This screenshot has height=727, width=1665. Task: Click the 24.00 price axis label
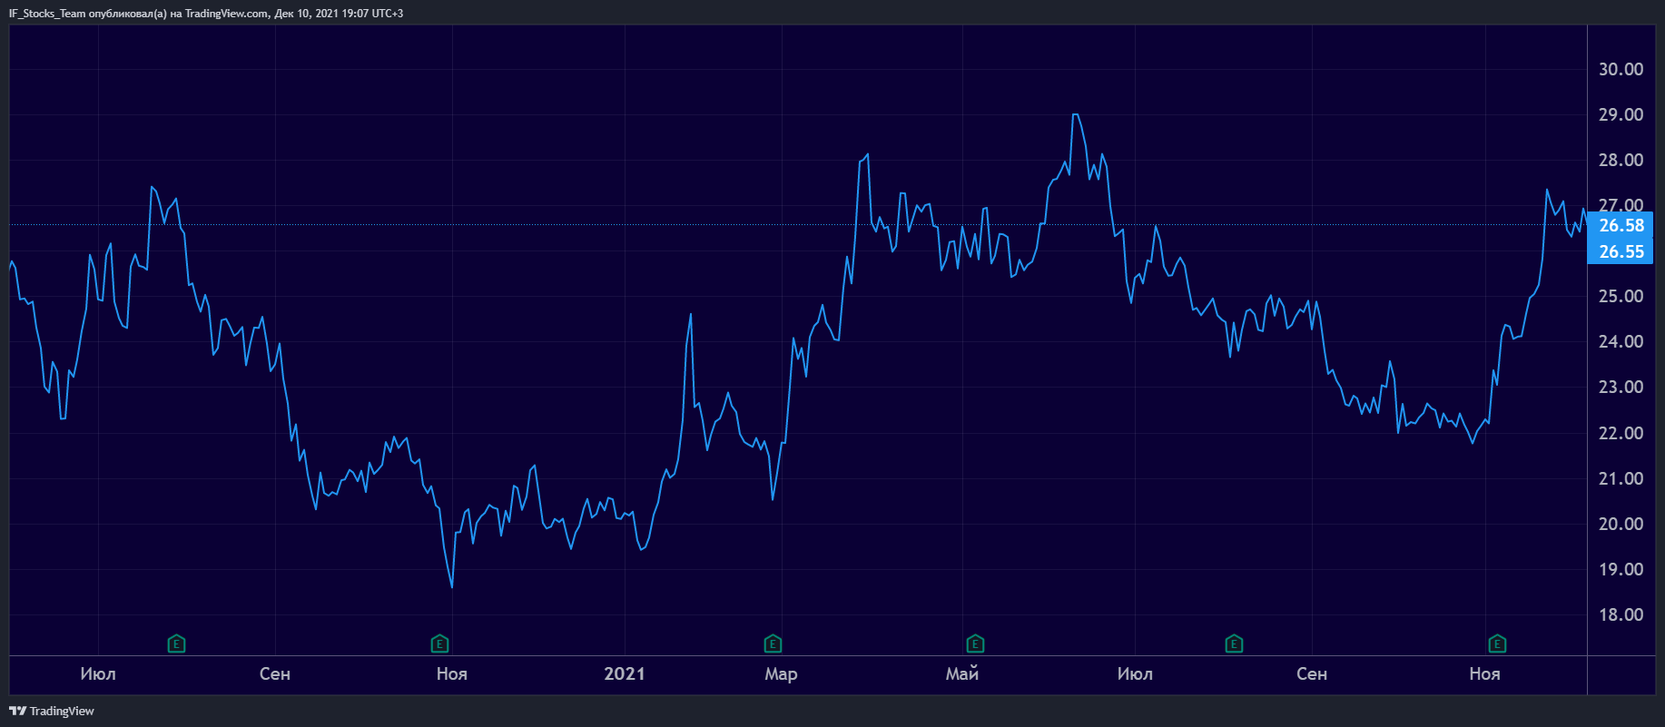point(1621,341)
